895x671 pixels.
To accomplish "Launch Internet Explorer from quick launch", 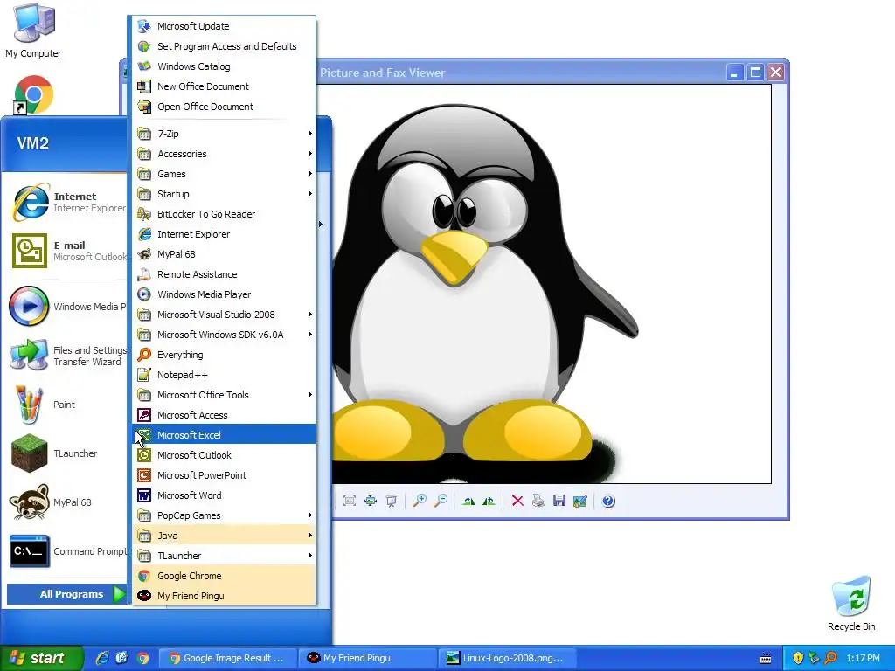I will click(102, 658).
